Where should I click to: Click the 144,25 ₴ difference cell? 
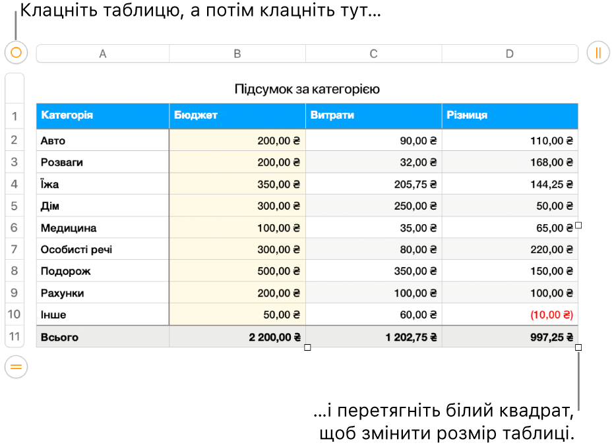click(510, 184)
